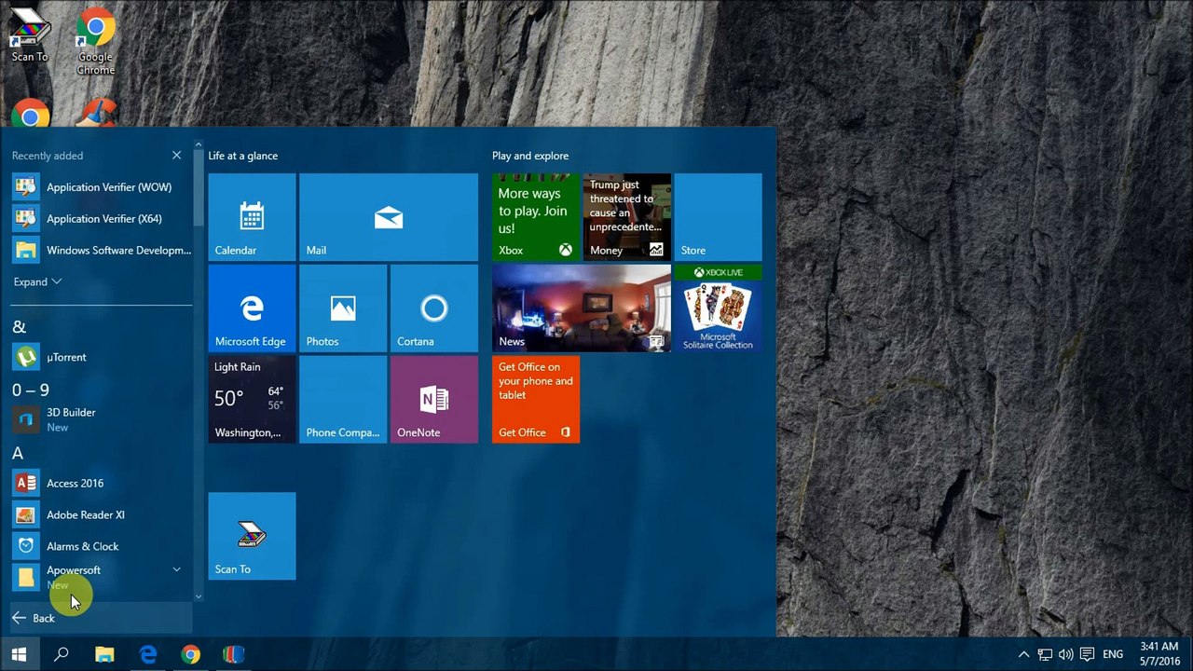Viewport: 1193px width, 671px height.
Task: Show hidden system tray icons
Action: [x=1023, y=654]
